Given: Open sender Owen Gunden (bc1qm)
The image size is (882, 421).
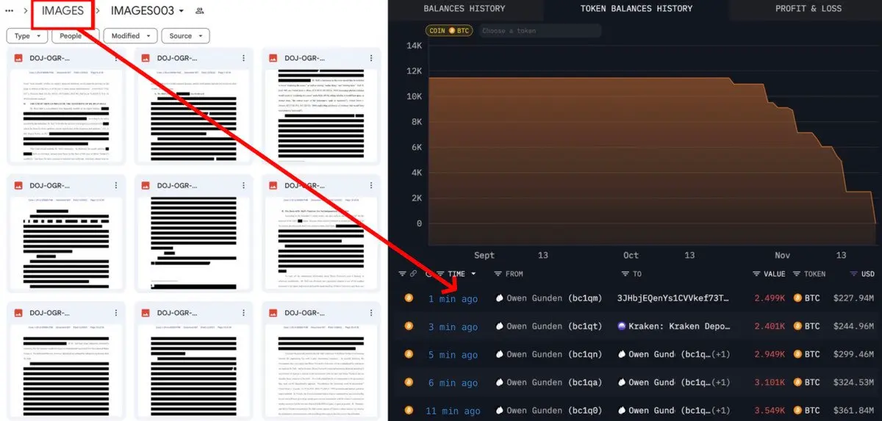Looking at the screenshot, I should (x=549, y=298).
